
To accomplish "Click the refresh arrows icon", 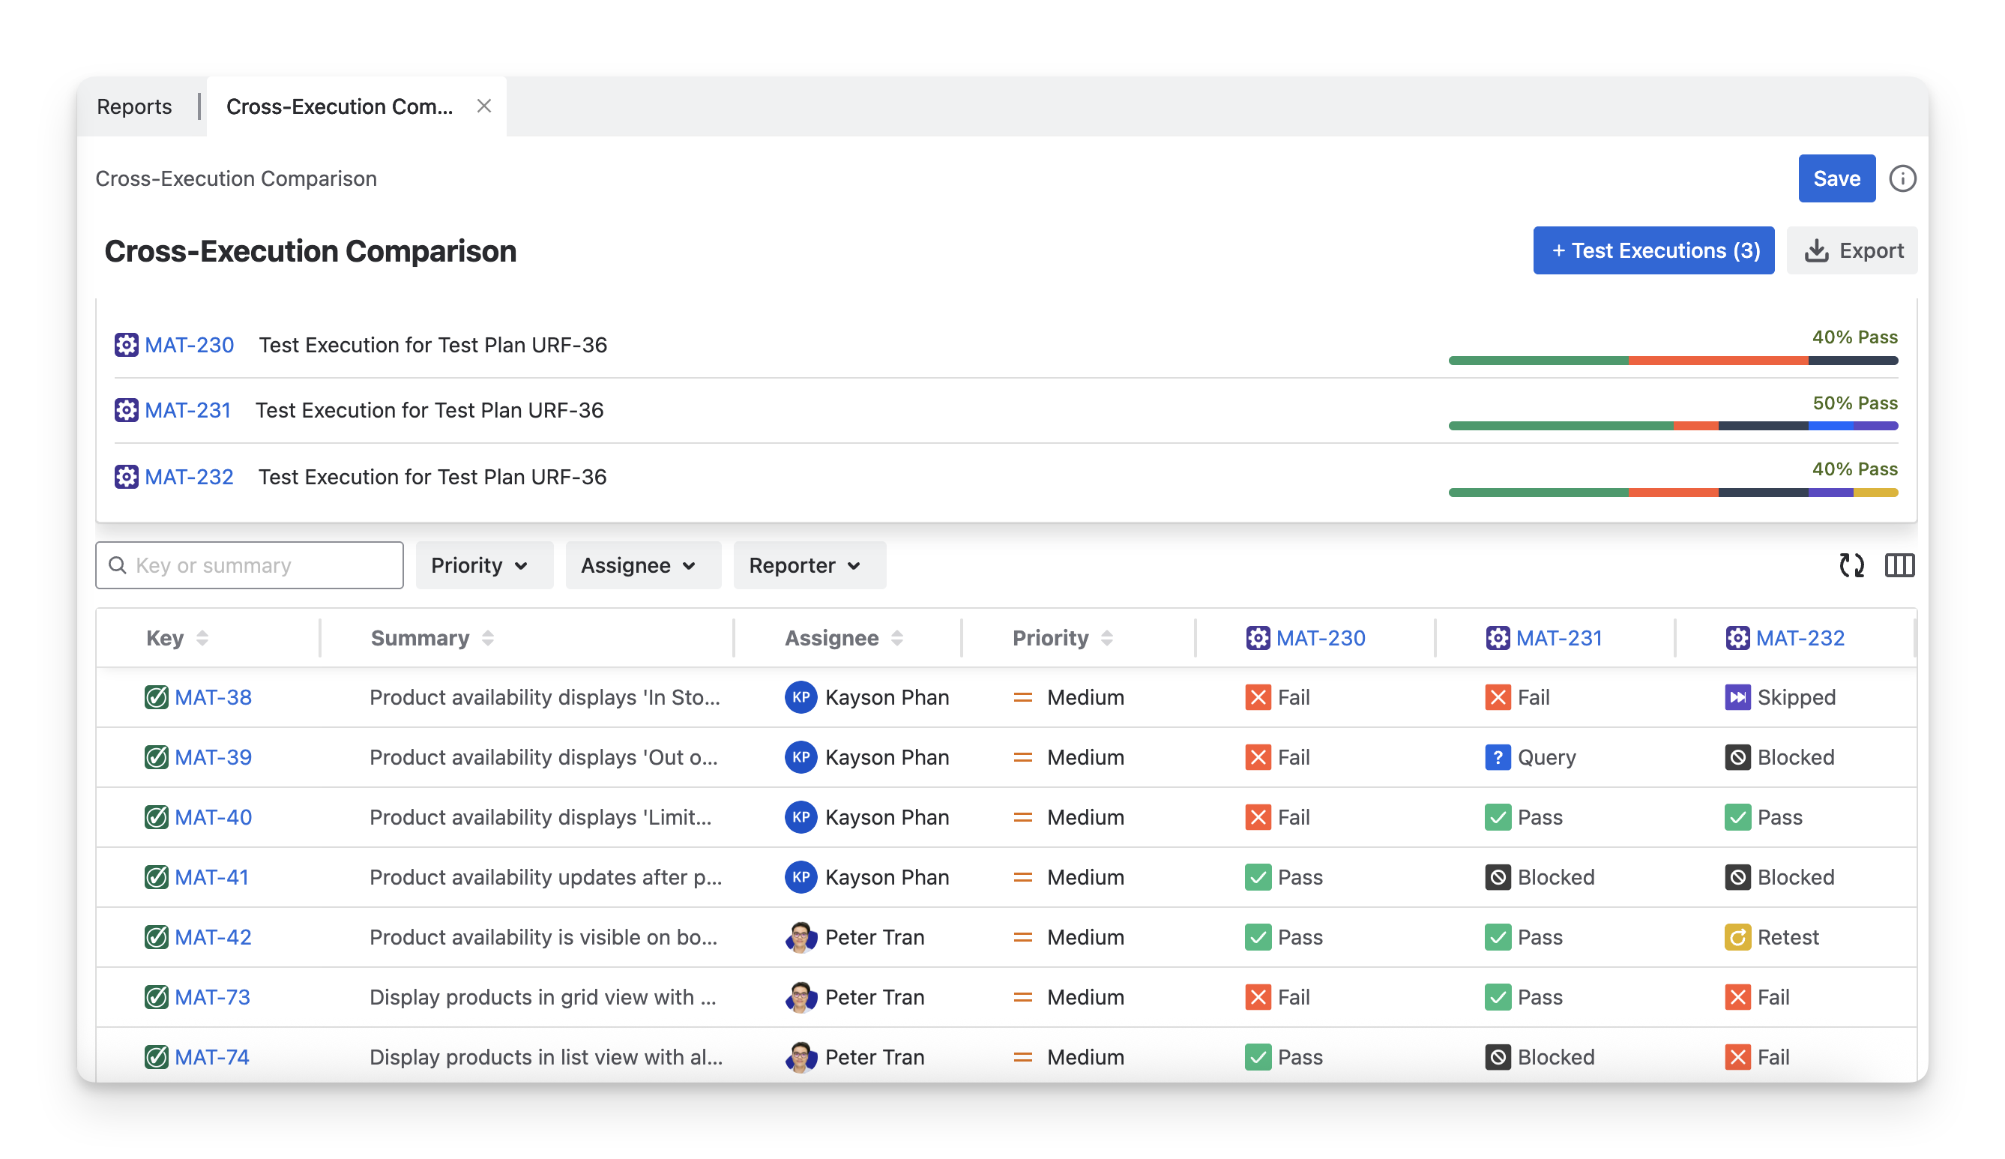I will coord(1851,565).
